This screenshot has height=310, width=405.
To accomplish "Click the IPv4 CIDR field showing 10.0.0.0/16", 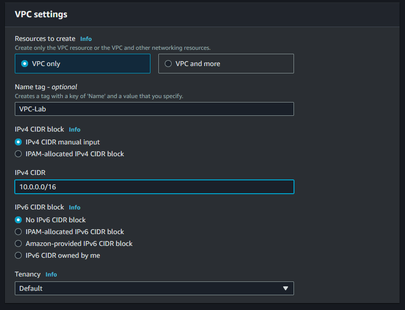I will (x=154, y=187).
